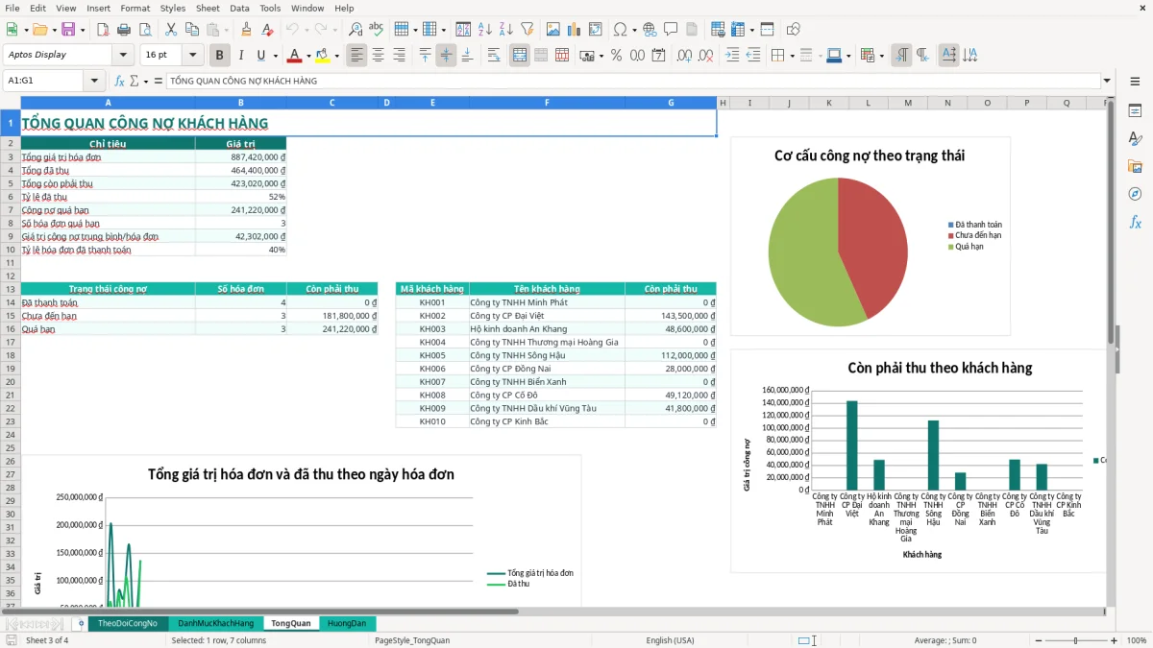The width and height of the screenshot is (1153, 648).
Task: Increase indent
Action: [732, 56]
